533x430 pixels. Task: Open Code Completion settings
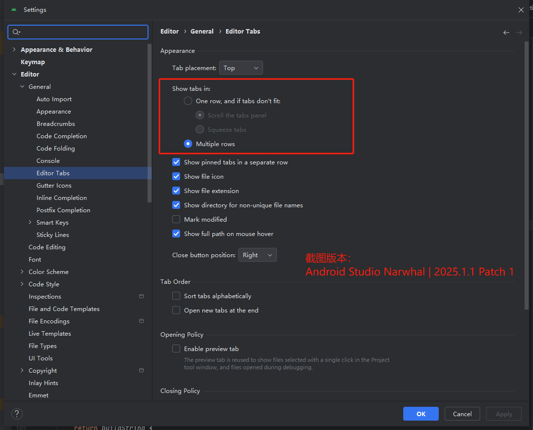pyautogui.click(x=62, y=136)
